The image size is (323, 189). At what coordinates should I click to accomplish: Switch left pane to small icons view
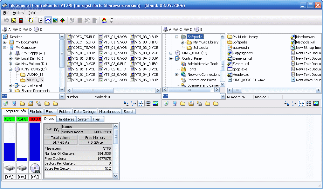134,103
